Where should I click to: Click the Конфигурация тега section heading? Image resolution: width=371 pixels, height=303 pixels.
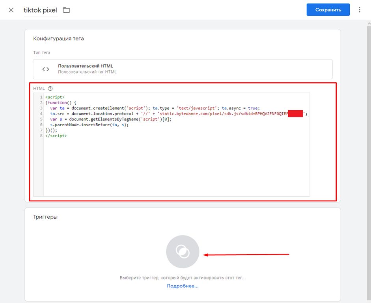click(x=58, y=39)
